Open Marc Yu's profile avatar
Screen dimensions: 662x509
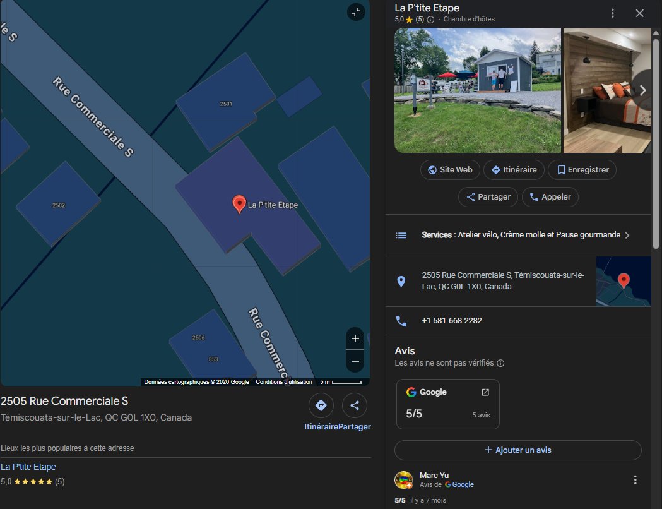click(404, 480)
